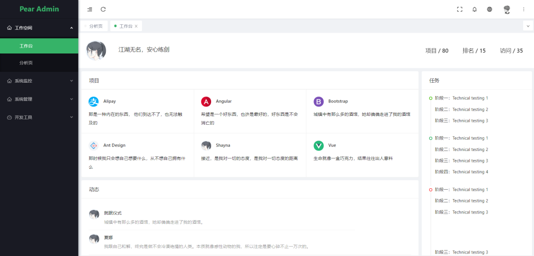Viewport: 534px width, 256px height.
Task: Expand the 开发工具 sidebar menu
Action: [x=39, y=117]
